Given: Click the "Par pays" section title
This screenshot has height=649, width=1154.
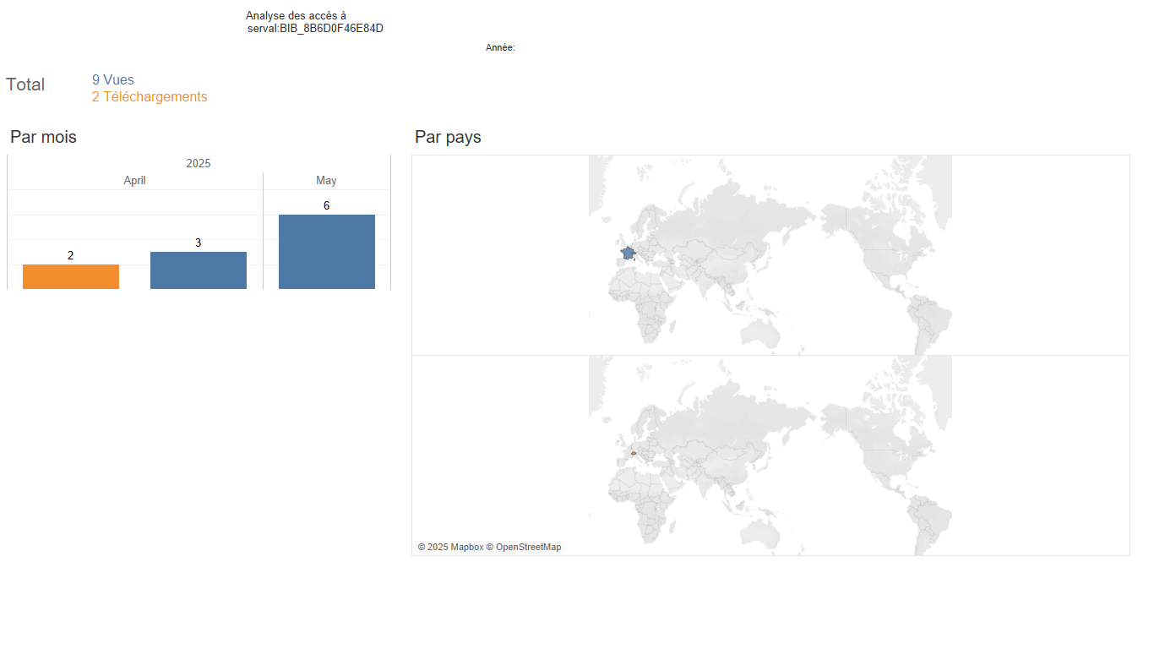Looking at the screenshot, I should pos(448,137).
